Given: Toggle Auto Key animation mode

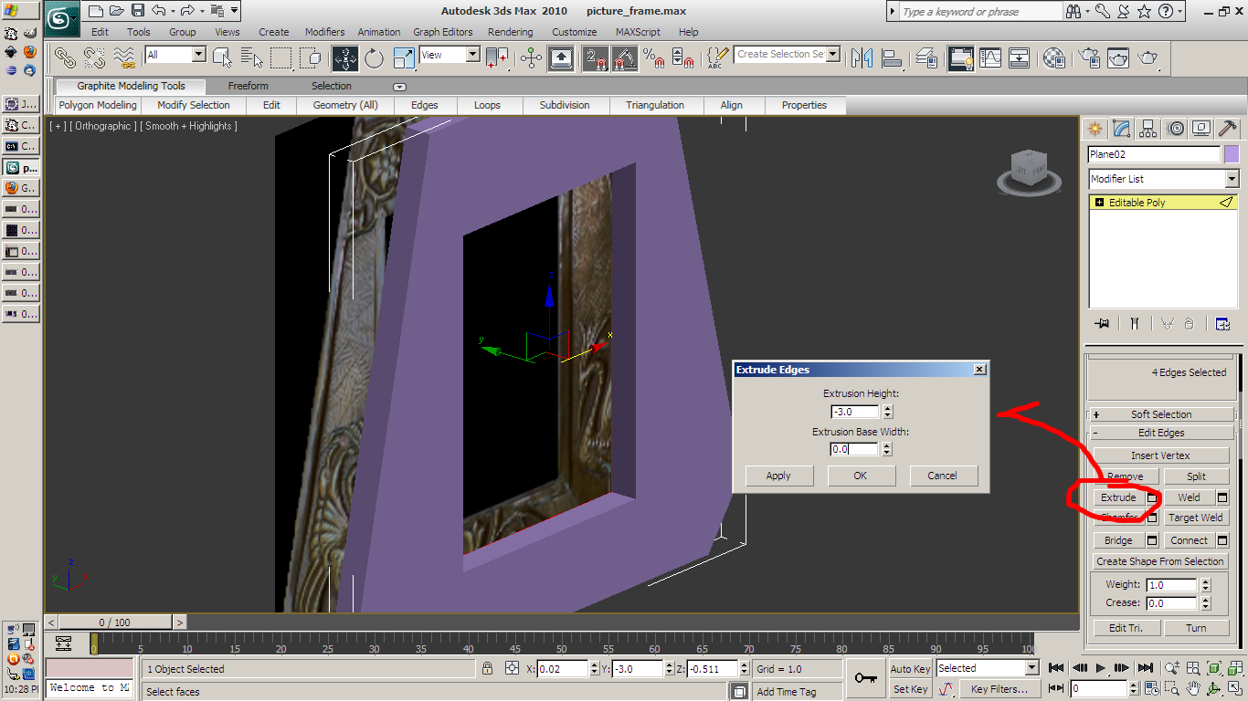Looking at the screenshot, I should 910,669.
